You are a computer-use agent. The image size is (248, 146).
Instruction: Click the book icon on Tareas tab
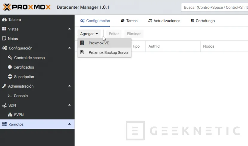tap(123, 21)
